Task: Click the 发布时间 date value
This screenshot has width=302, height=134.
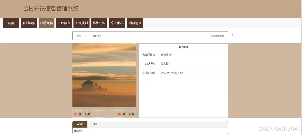Action: pos(172,73)
